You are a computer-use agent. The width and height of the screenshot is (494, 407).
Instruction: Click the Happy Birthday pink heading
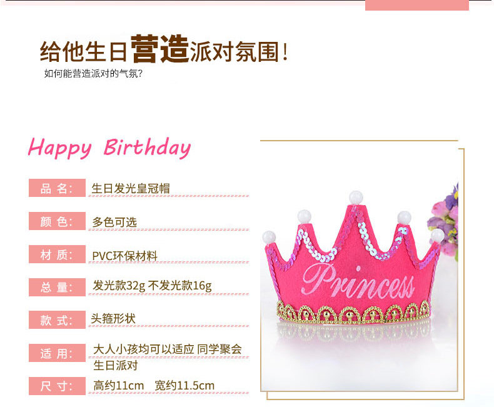pyautogui.click(x=109, y=148)
